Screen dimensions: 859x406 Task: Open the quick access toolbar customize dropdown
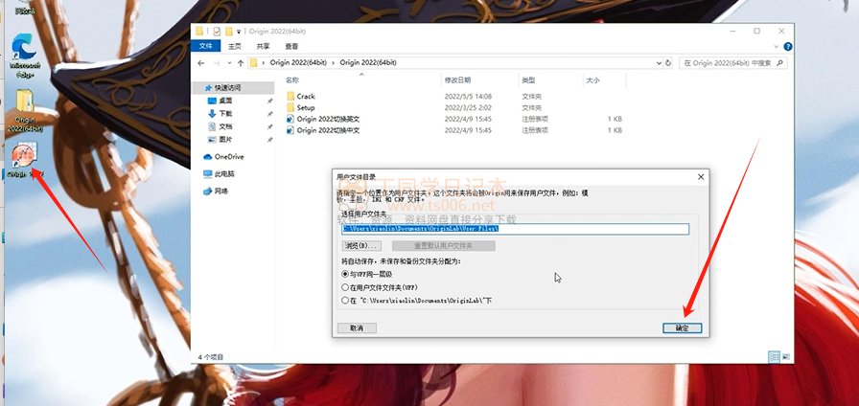pyautogui.click(x=239, y=32)
